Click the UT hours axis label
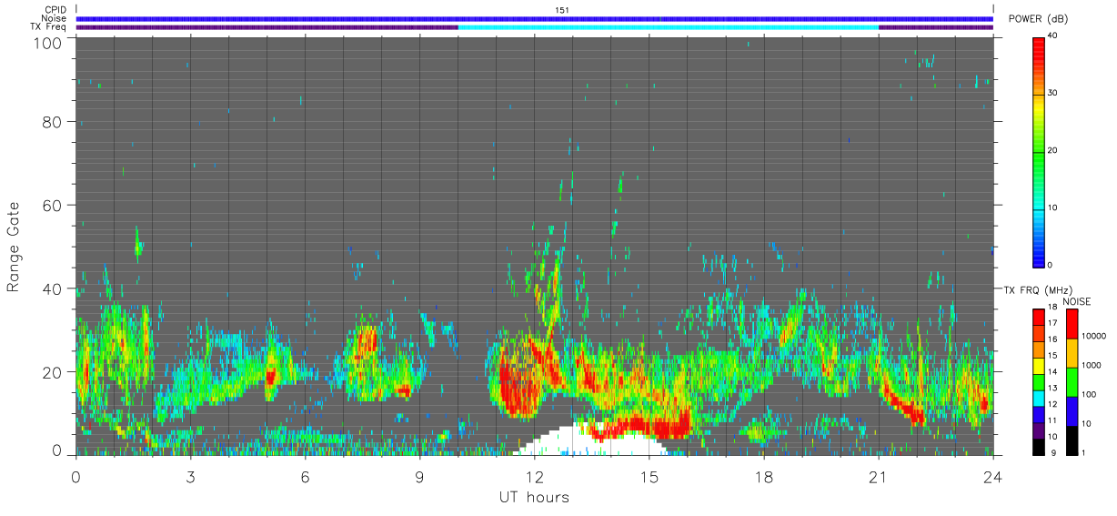1117x516 pixels. (x=534, y=497)
